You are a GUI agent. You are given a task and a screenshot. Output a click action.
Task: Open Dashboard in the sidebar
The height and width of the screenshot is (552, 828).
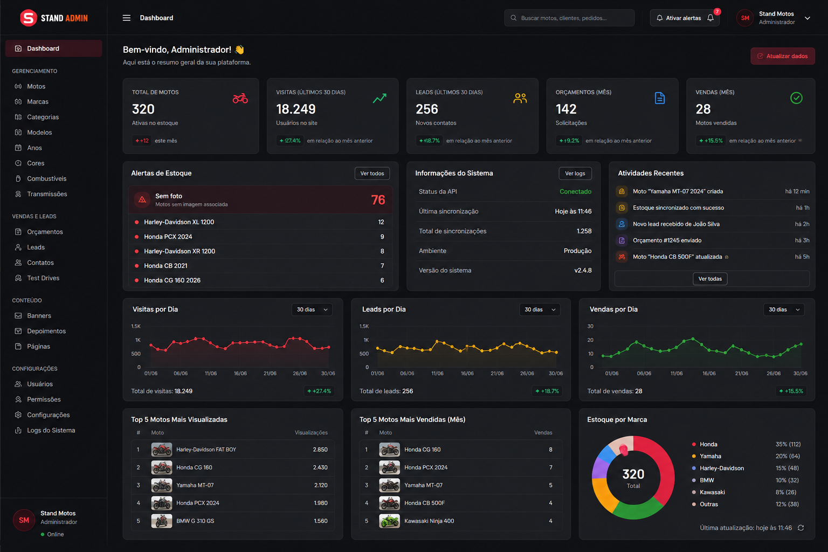point(53,49)
